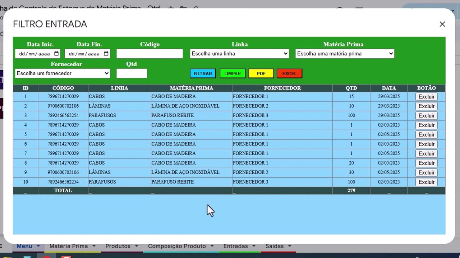The height and width of the screenshot is (258, 460).
Task: Select the CÓDIGO column header
Action: (x=63, y=88)
